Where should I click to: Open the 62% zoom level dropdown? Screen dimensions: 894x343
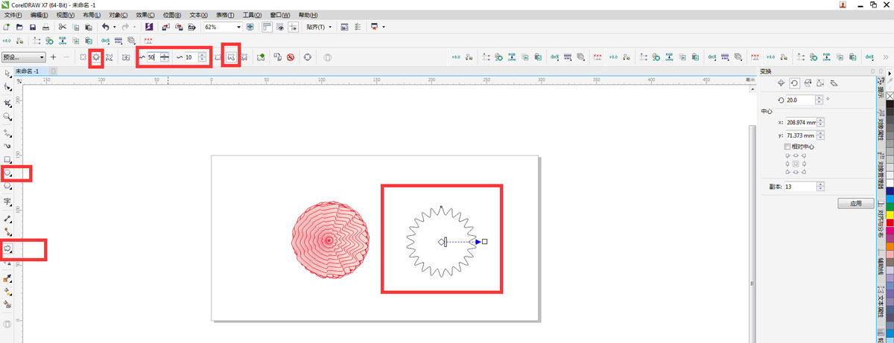pyautogui.click(x=238, y=27)
